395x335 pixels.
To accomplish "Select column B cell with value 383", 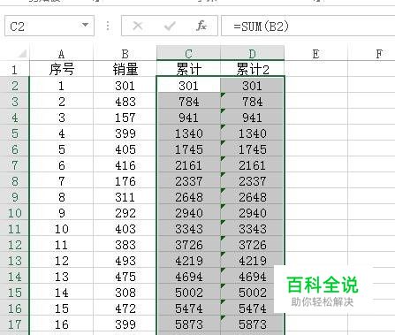I will tap(125, 245).
